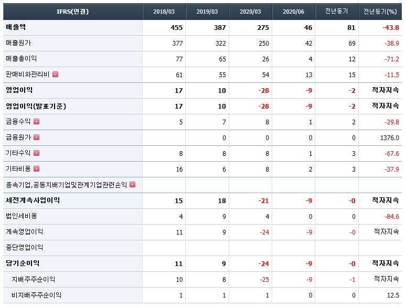Screen dimensions: 406x307
Task: Click 금융수익 change value -29.8
Action: tap(392, 122)
